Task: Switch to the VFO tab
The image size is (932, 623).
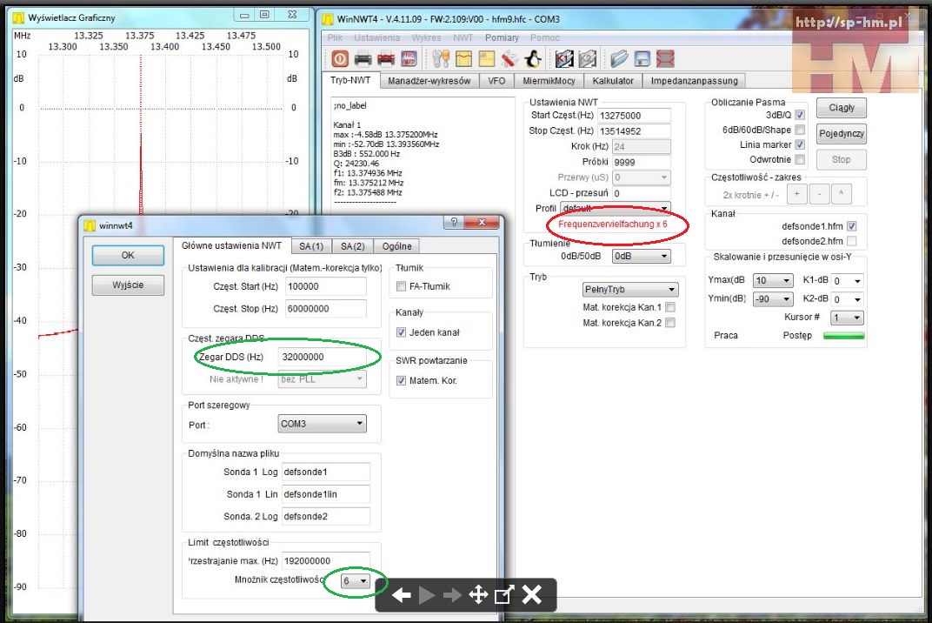Action: coord(496,81)
